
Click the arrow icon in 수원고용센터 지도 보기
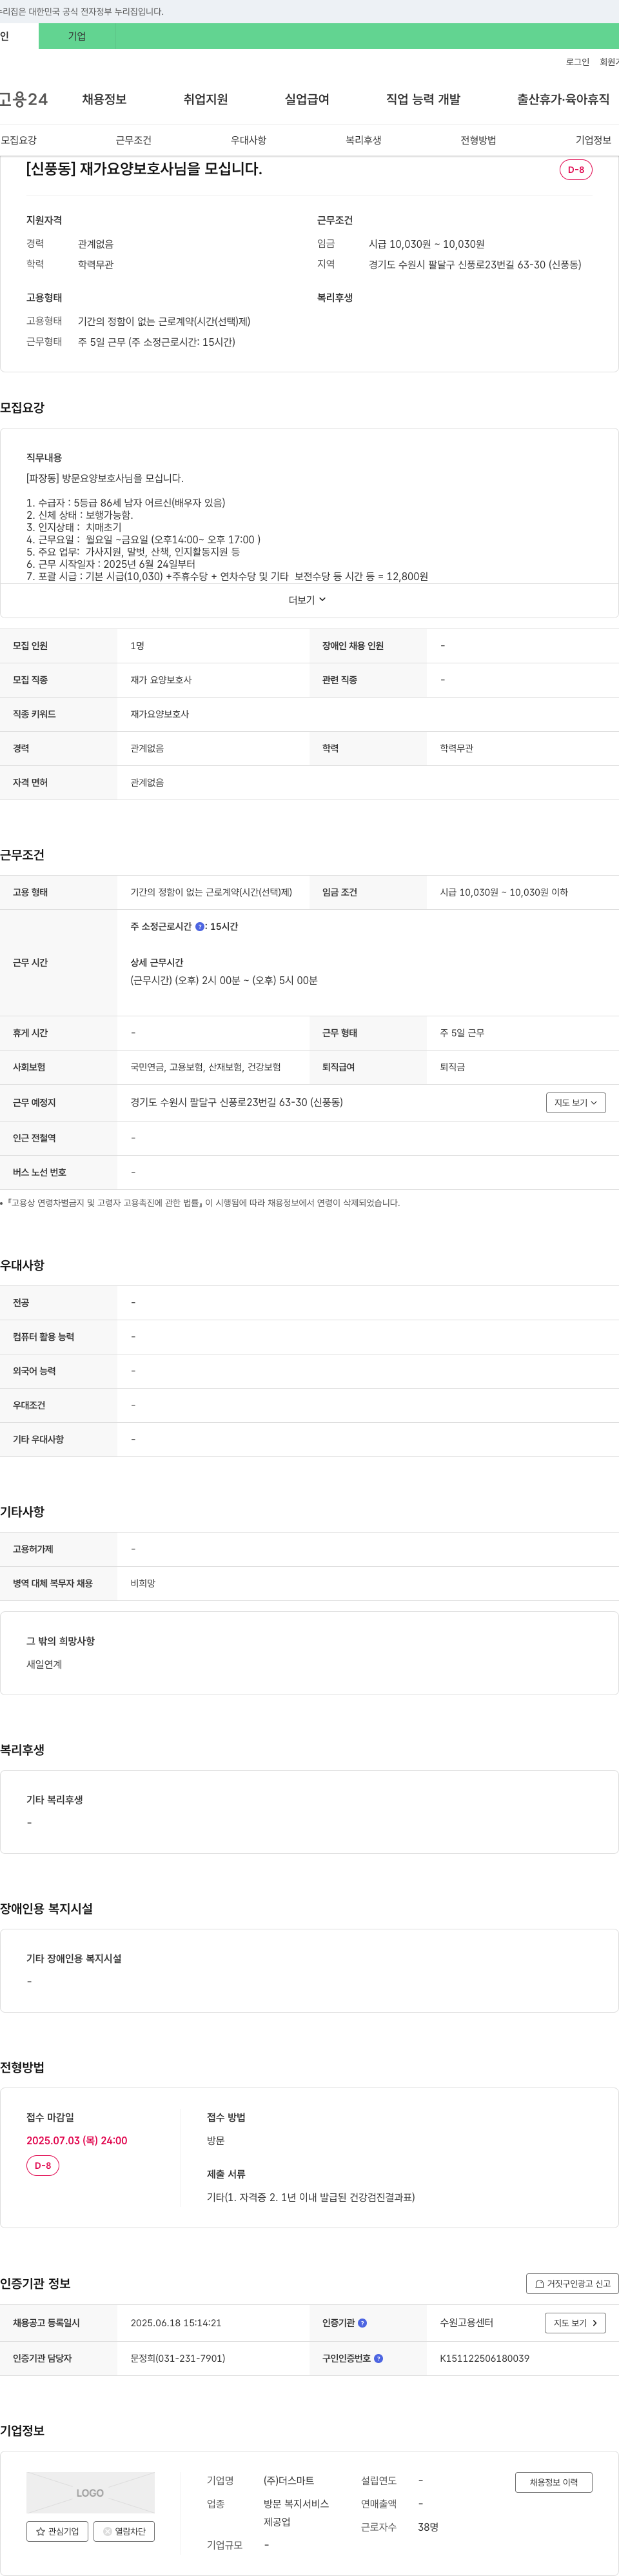pyautogui.click(x=594, y=2323)
